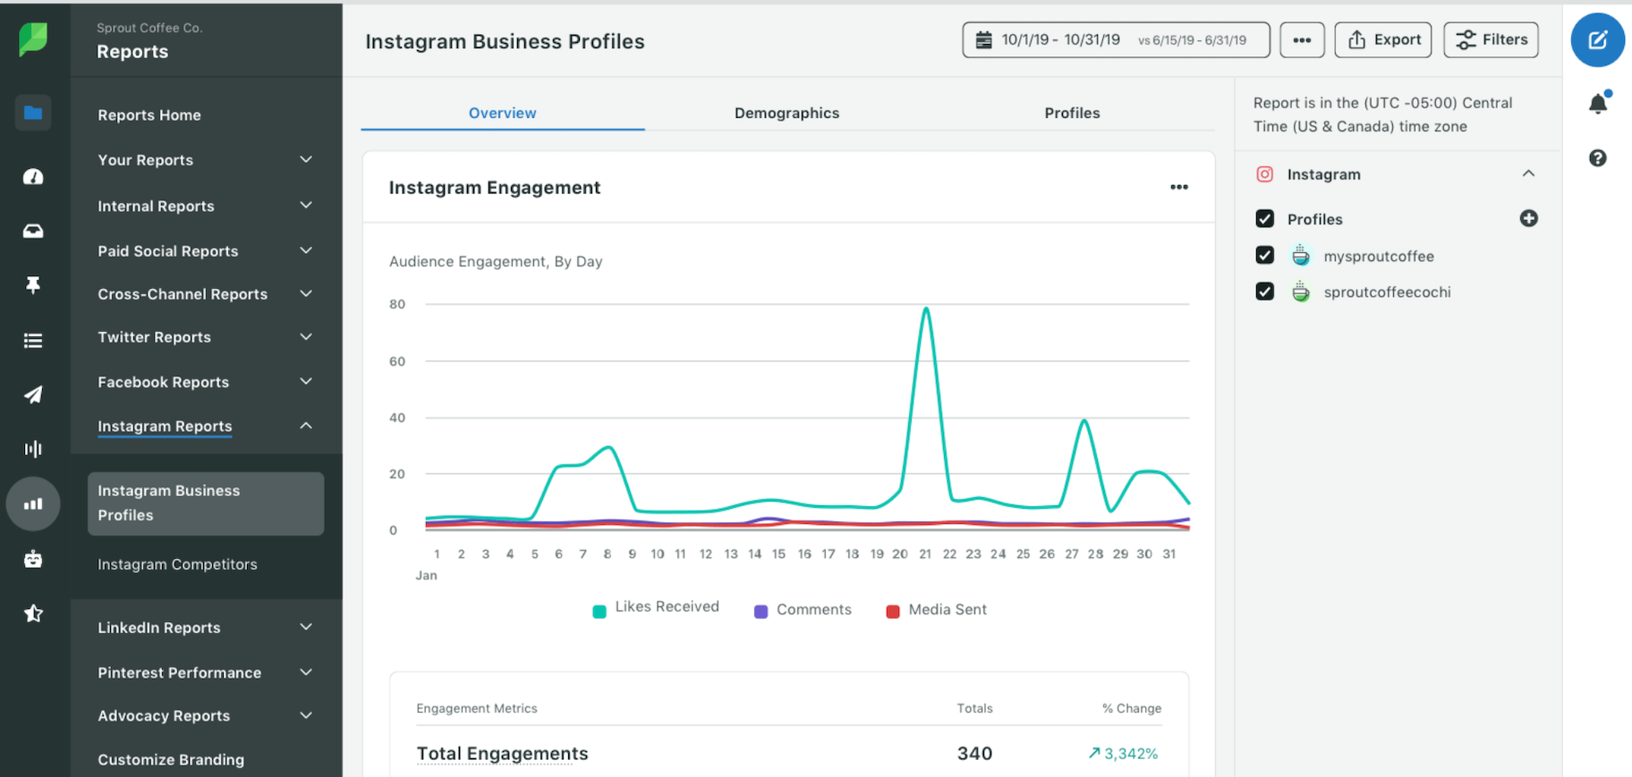Expand LinkedIn Reports section
Viewport: 1632px width, 777px height.
[x=306, y=627]
